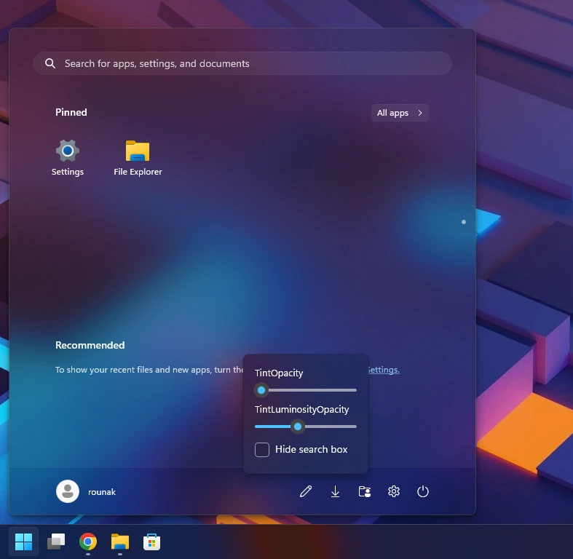Open Microsoft Store from the taskbar
The height and width of the screenshot is (559, 573).
click(x=151, y=542)
